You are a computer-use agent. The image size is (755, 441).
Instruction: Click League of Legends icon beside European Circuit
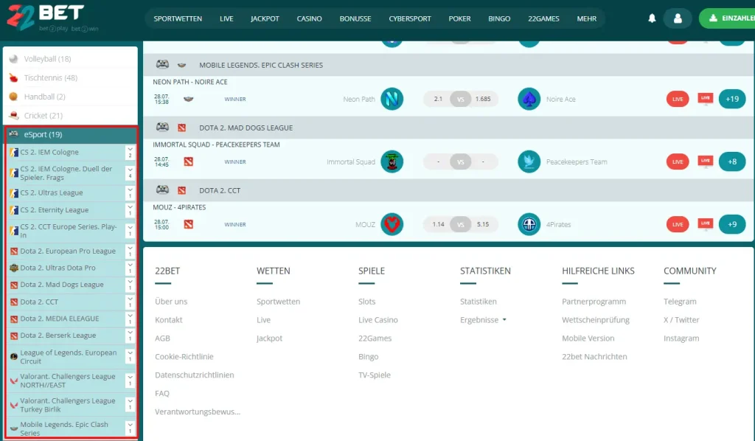tap(14, 357)
